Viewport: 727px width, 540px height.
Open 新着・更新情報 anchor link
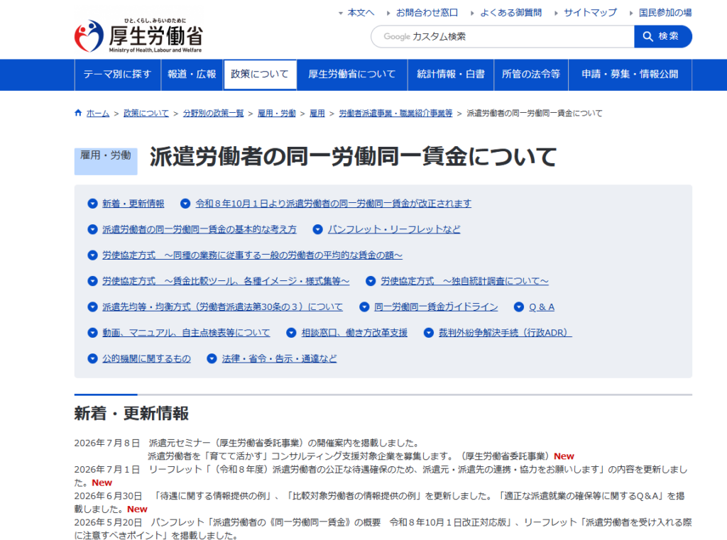pyautogui.click(x=133, y=204)
